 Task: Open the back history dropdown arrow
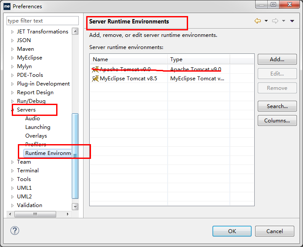(x=266, y=21)
